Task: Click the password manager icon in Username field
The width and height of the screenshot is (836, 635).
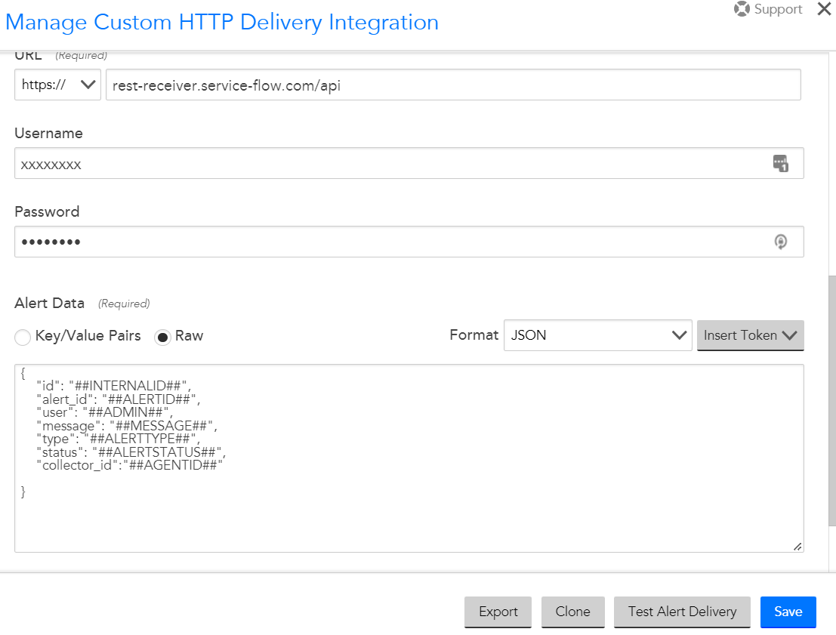Action: [x=781, y=163]
